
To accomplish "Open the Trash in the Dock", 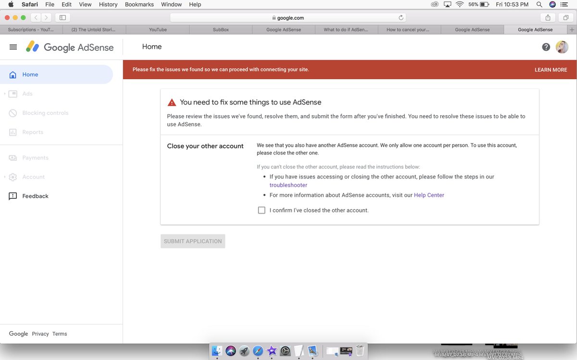I will [360, 351].
